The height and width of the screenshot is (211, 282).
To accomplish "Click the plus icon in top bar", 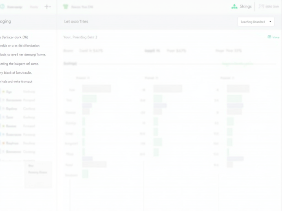I will click(x=47, y=7).
